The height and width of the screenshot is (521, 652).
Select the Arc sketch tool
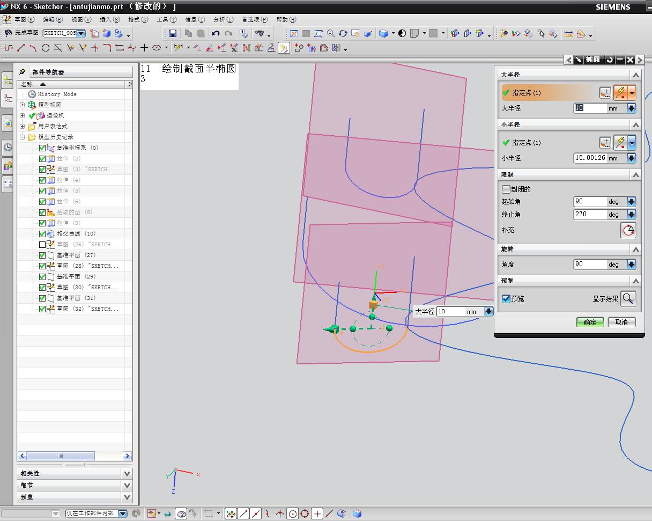(x=33, y=48)
